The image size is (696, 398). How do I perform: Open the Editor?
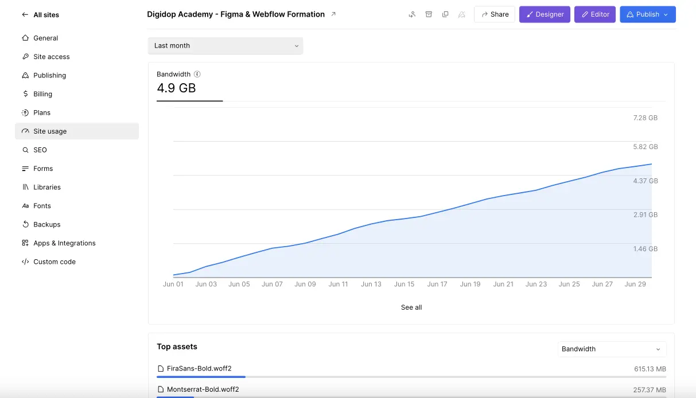point(595,14)
